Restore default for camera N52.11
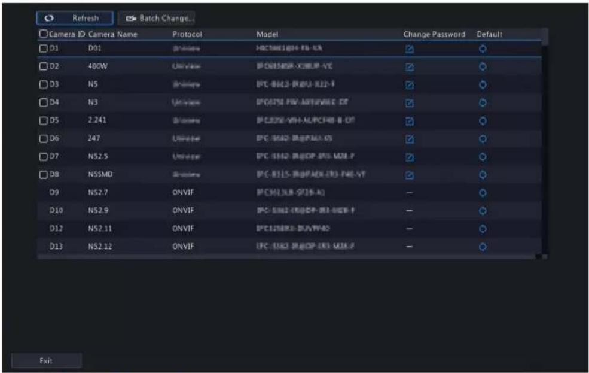 [x=483, y=229]
